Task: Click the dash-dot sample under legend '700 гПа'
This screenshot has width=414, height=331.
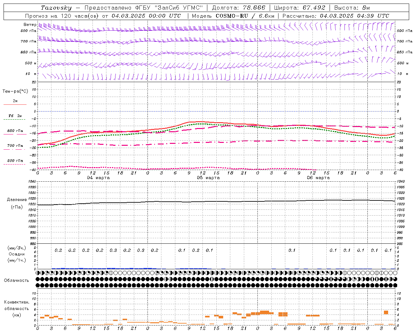Action: pyautogui.click(x=14, y=149)
